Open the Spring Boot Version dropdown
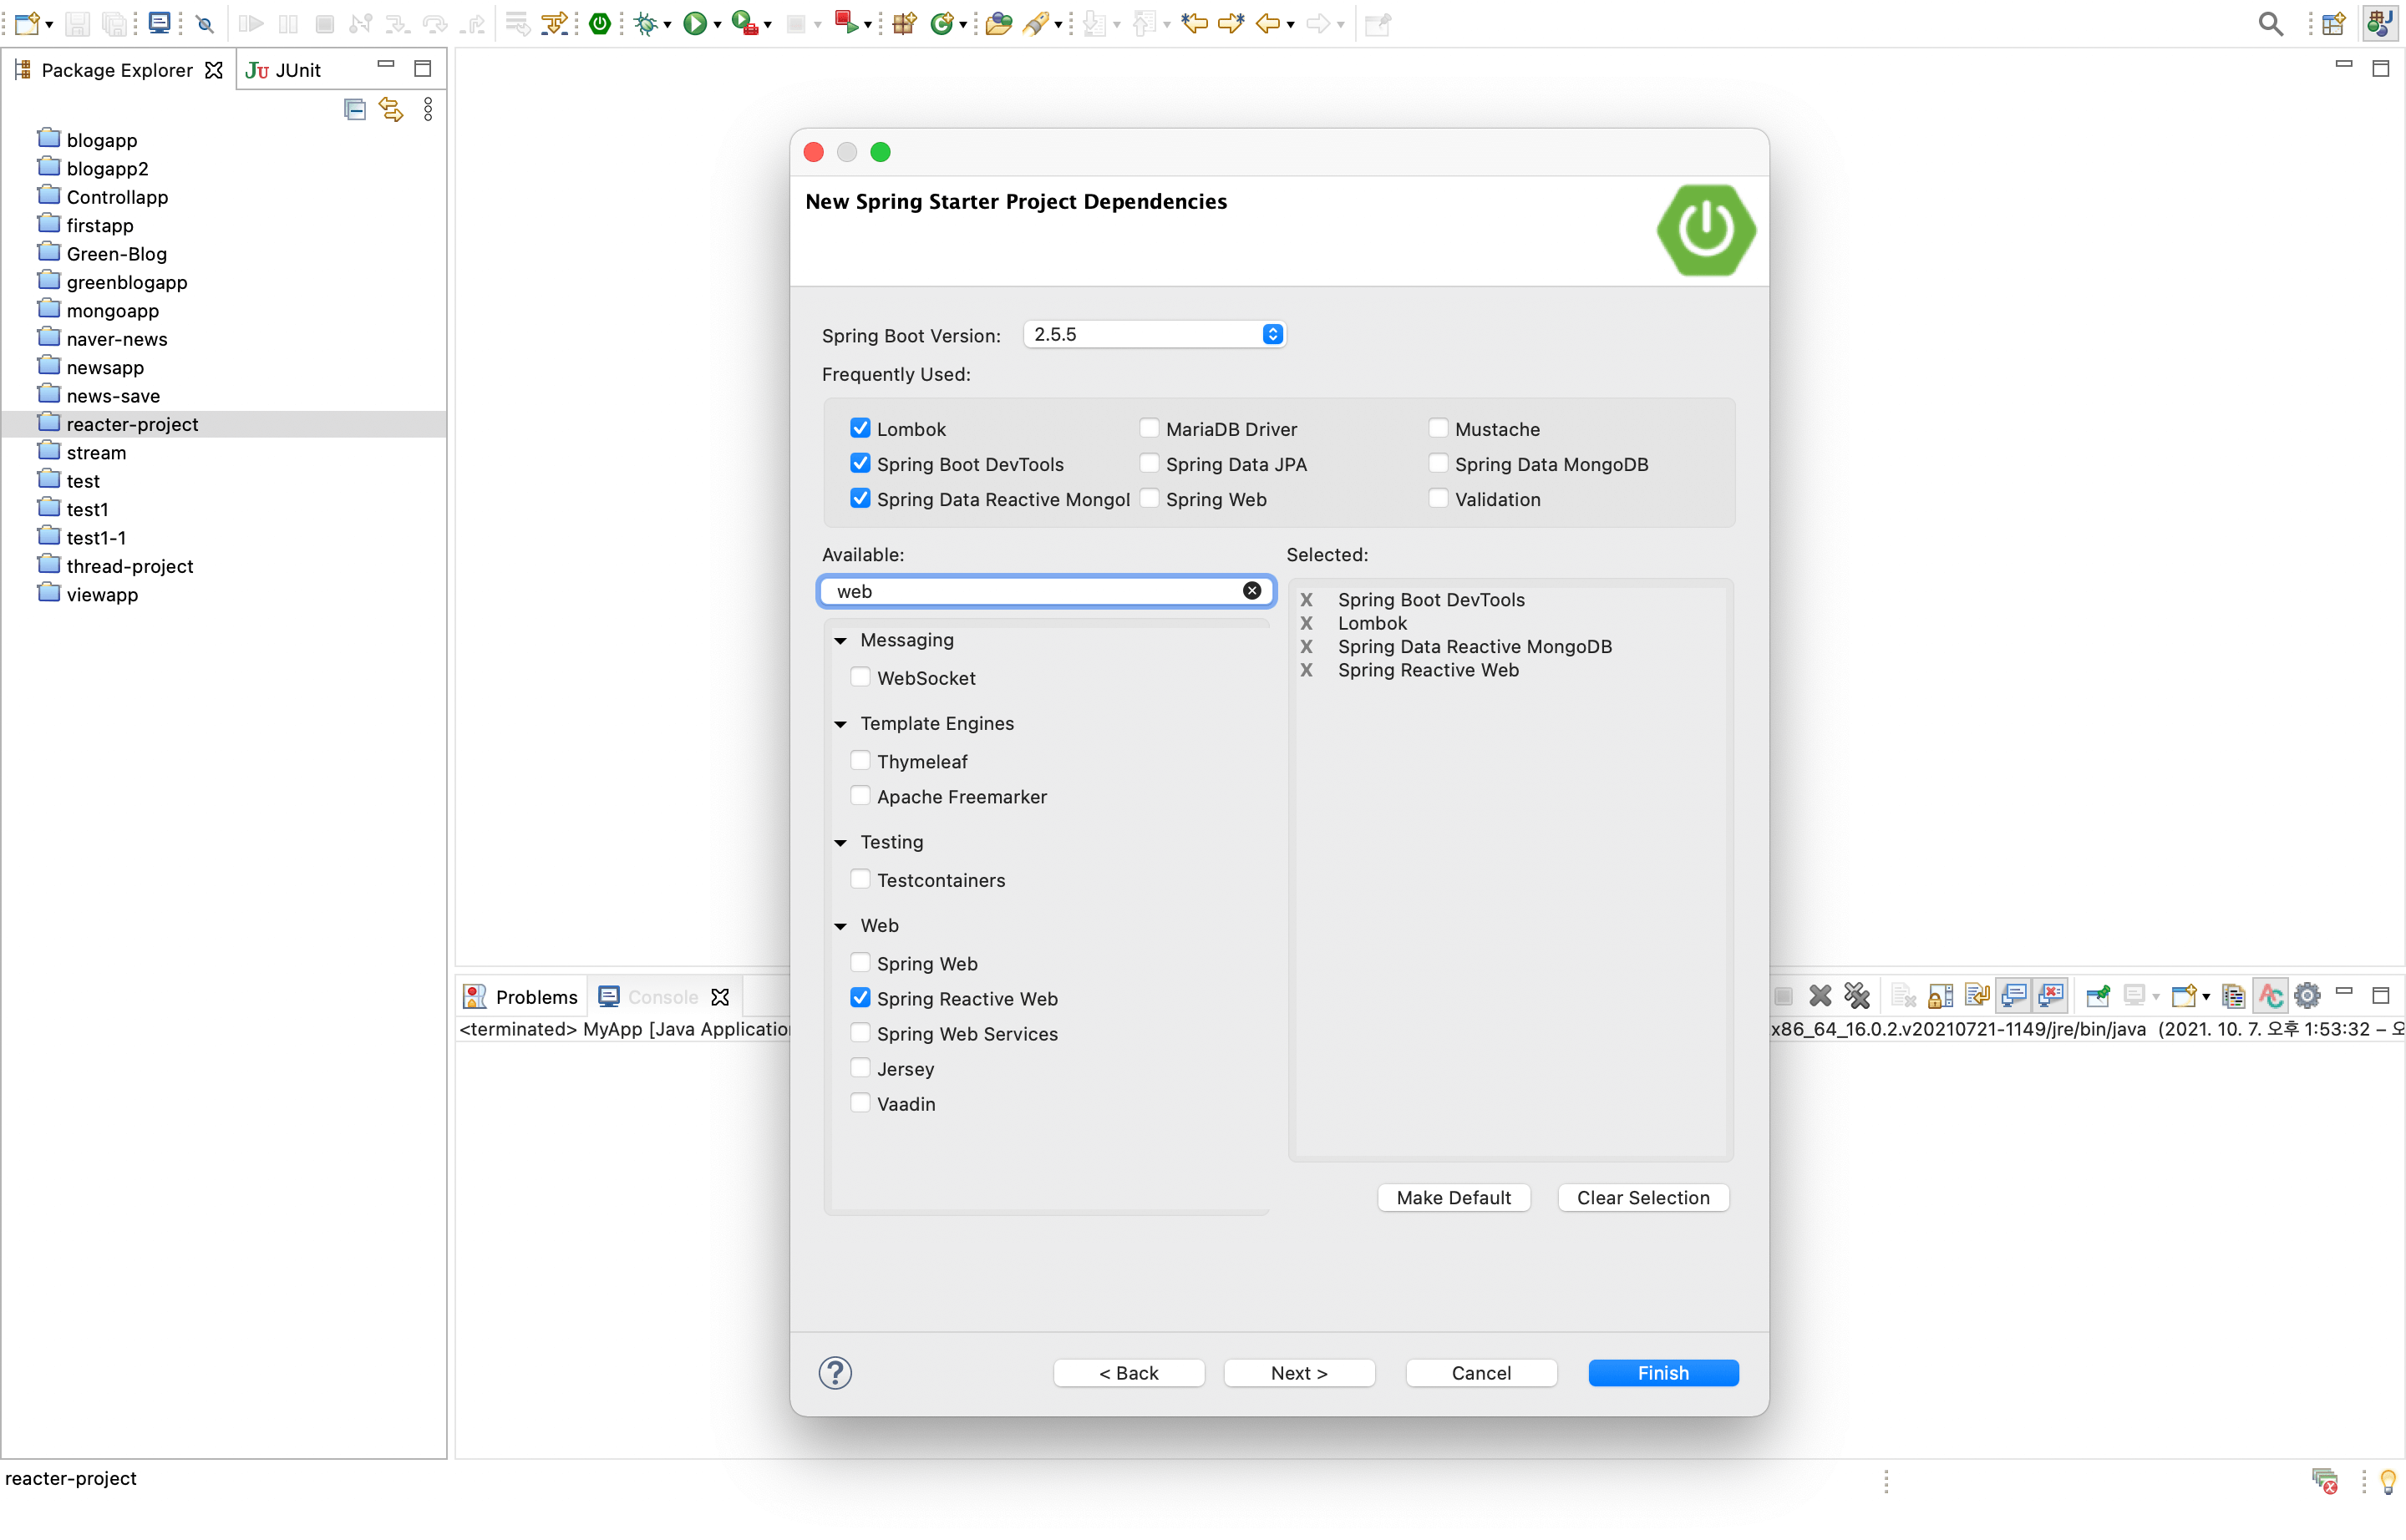 pos(1155,334)
